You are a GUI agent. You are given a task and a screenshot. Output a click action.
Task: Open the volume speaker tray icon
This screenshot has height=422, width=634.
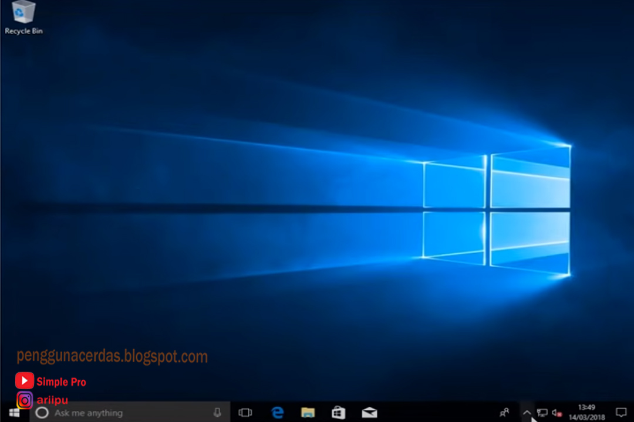click(557, 412)
